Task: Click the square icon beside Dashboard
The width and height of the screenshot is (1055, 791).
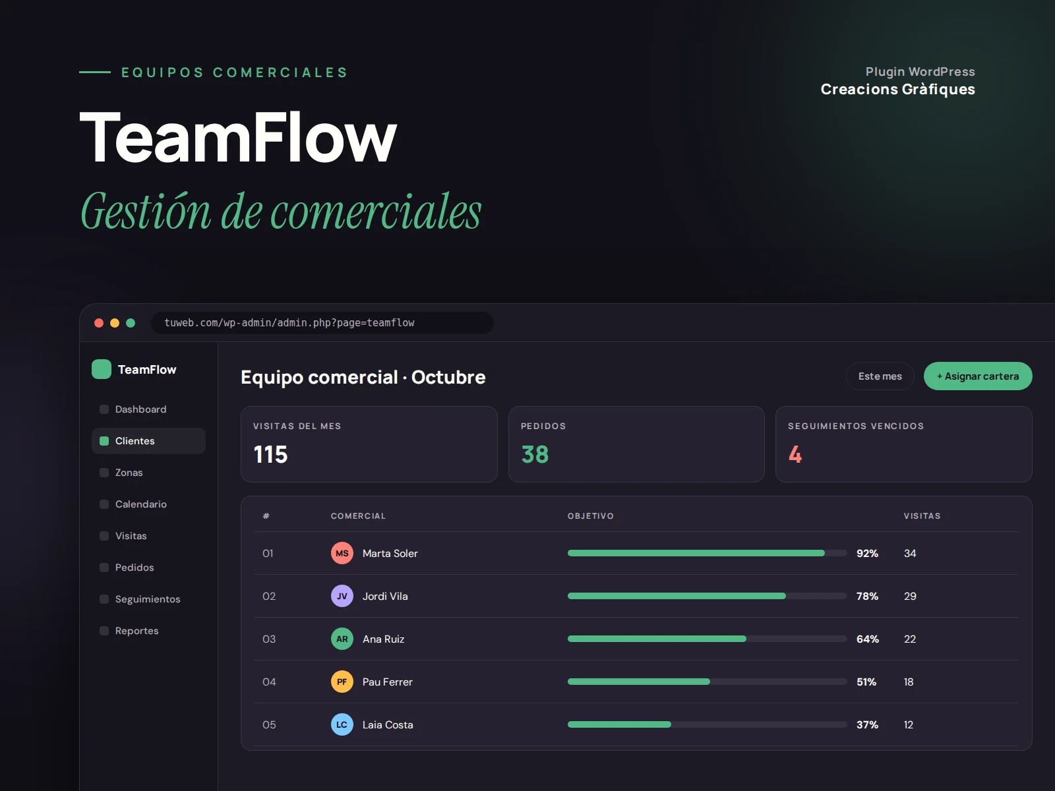Action: tap(104, 409)
